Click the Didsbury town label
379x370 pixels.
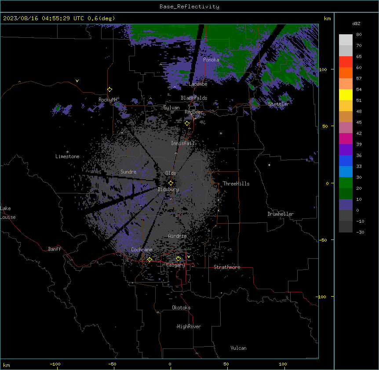(168, 189)
